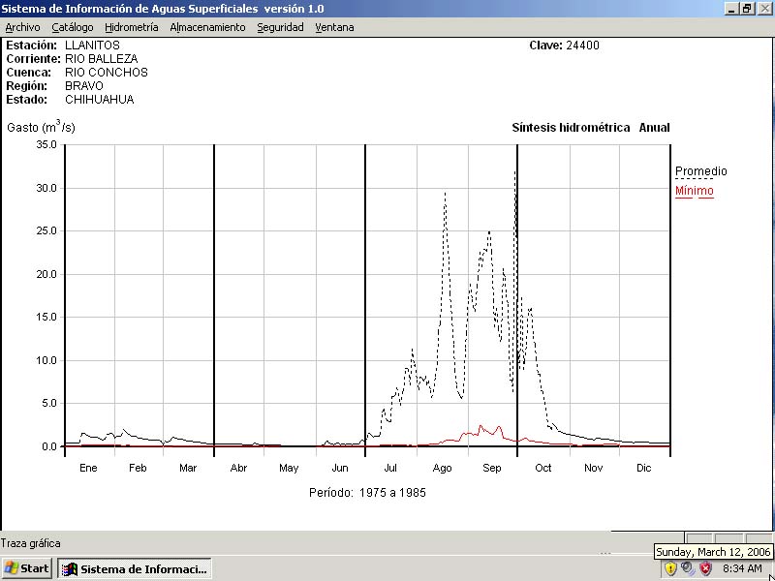Open the Ventana menu

pos(334,27)
